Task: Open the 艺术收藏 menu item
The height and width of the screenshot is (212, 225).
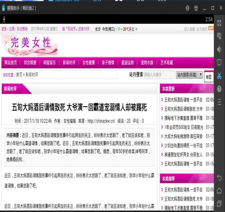Action: tap(166, 63)
